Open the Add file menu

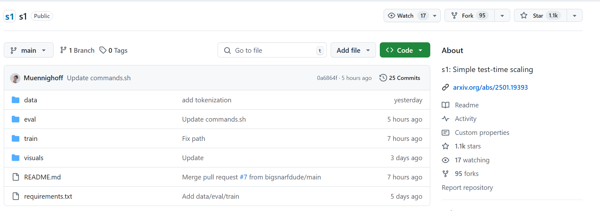click(353, 50)
